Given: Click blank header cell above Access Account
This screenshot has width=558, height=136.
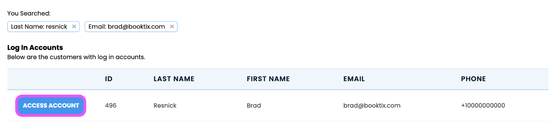Looking at the screenshot, I should point(51,79).
